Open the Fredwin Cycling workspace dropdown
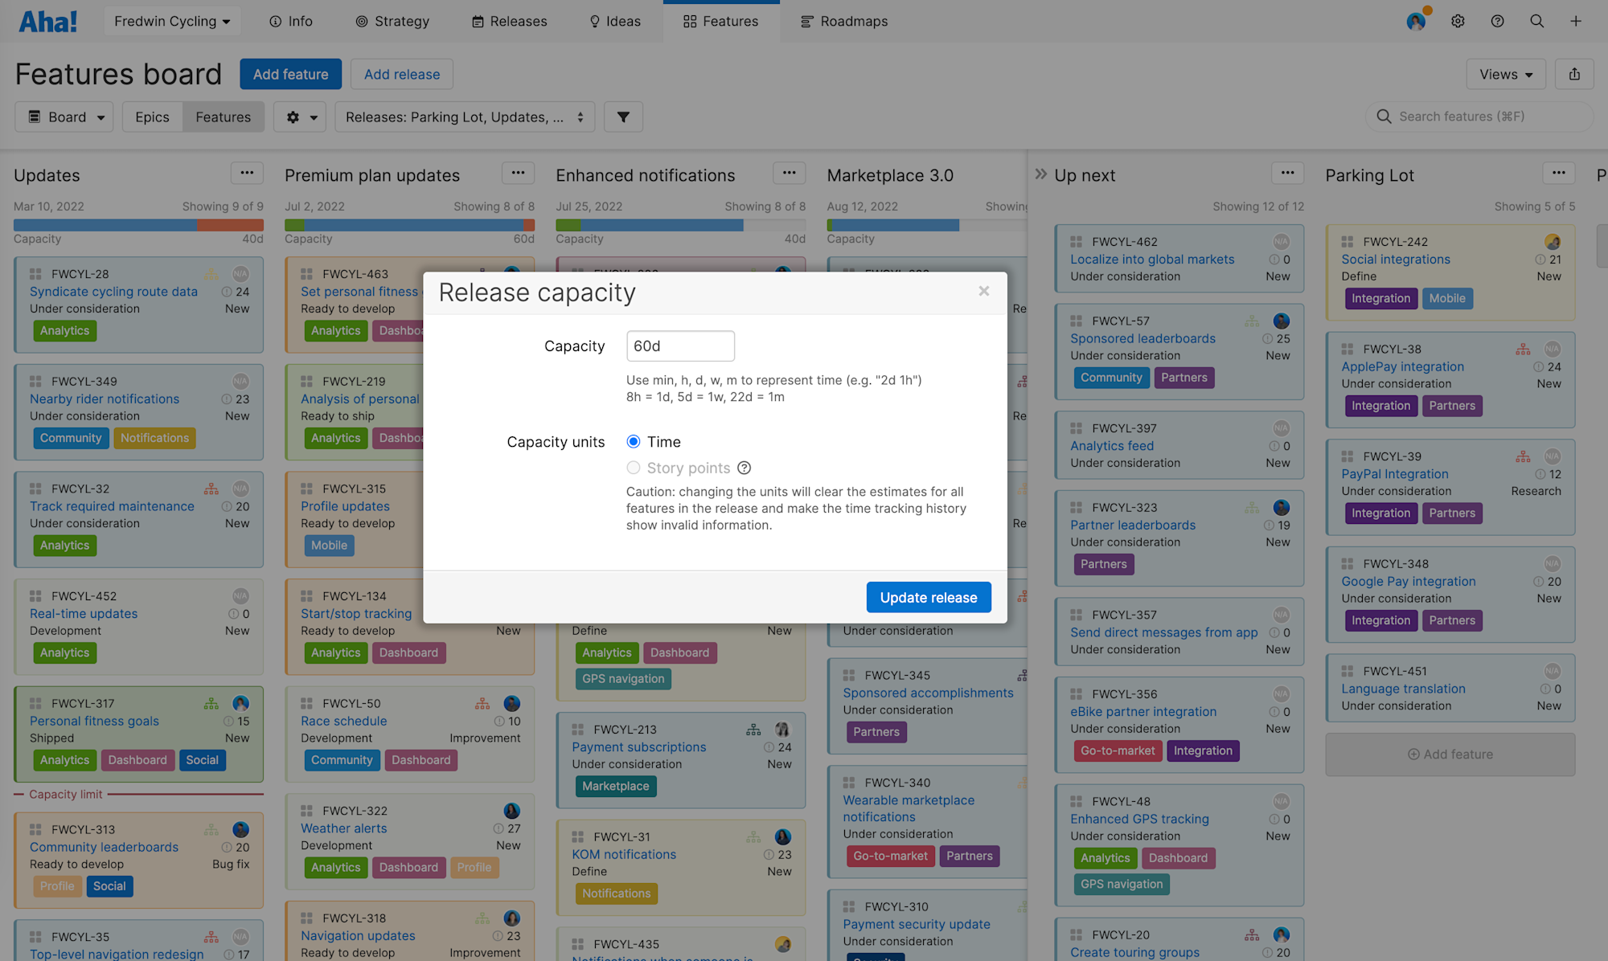Screen dimensions: 1608x961 click(x=172, y=22)
